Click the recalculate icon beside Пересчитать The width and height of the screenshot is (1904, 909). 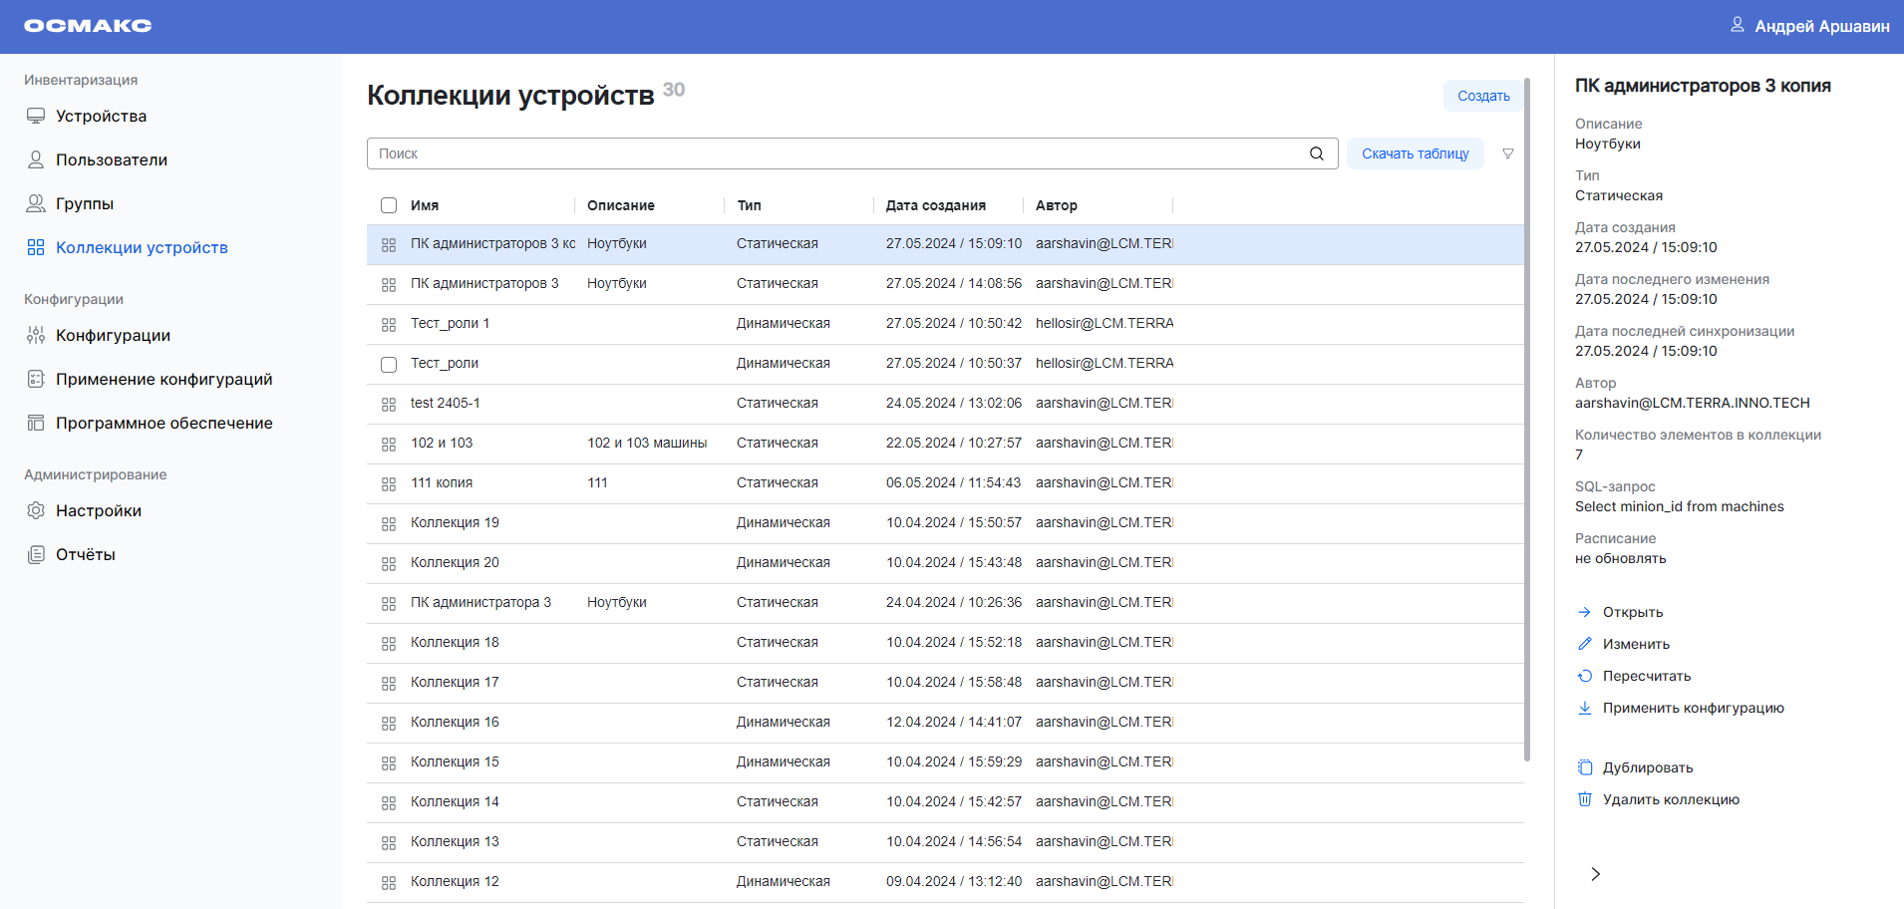click(x=1585, y=676)
